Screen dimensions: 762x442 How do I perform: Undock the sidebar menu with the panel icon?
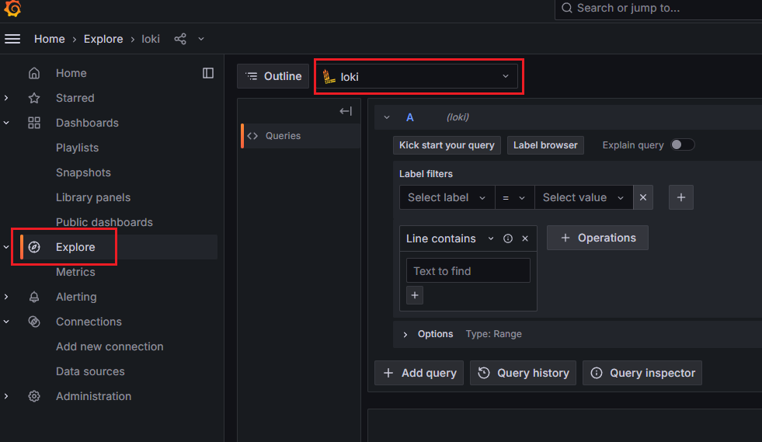[208, 73]
